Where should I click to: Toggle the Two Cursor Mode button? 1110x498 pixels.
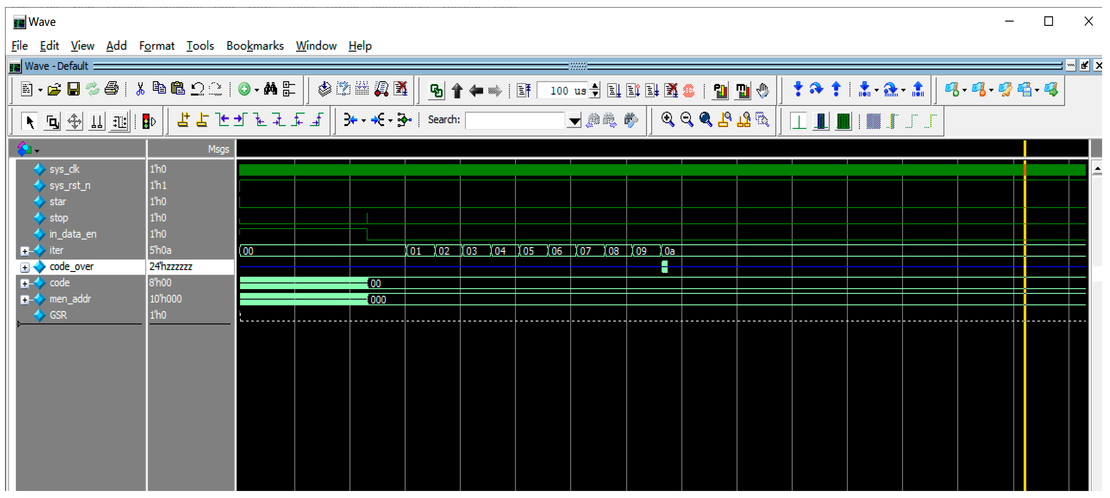pos(97,121)
